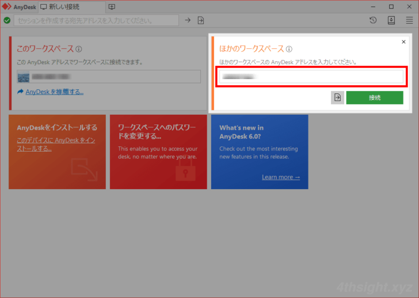Click file transfer button next to 接続
This screenshot has width=419, height=298.
pos(337,97)
